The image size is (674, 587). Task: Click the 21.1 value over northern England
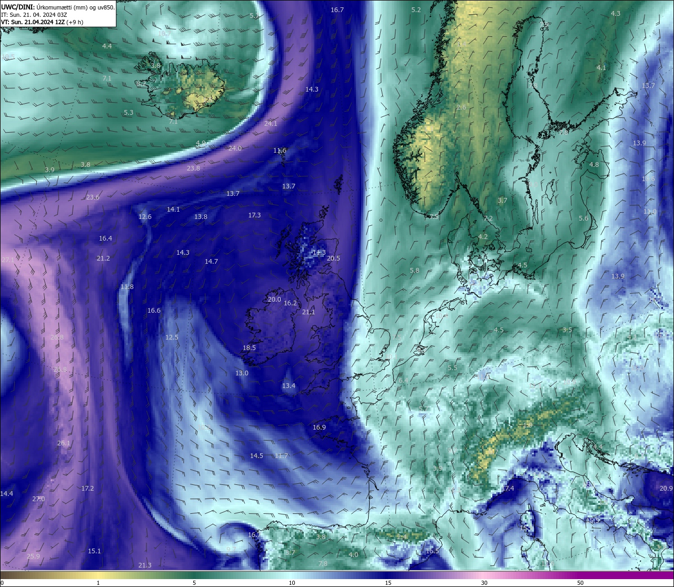coord(309,312)
